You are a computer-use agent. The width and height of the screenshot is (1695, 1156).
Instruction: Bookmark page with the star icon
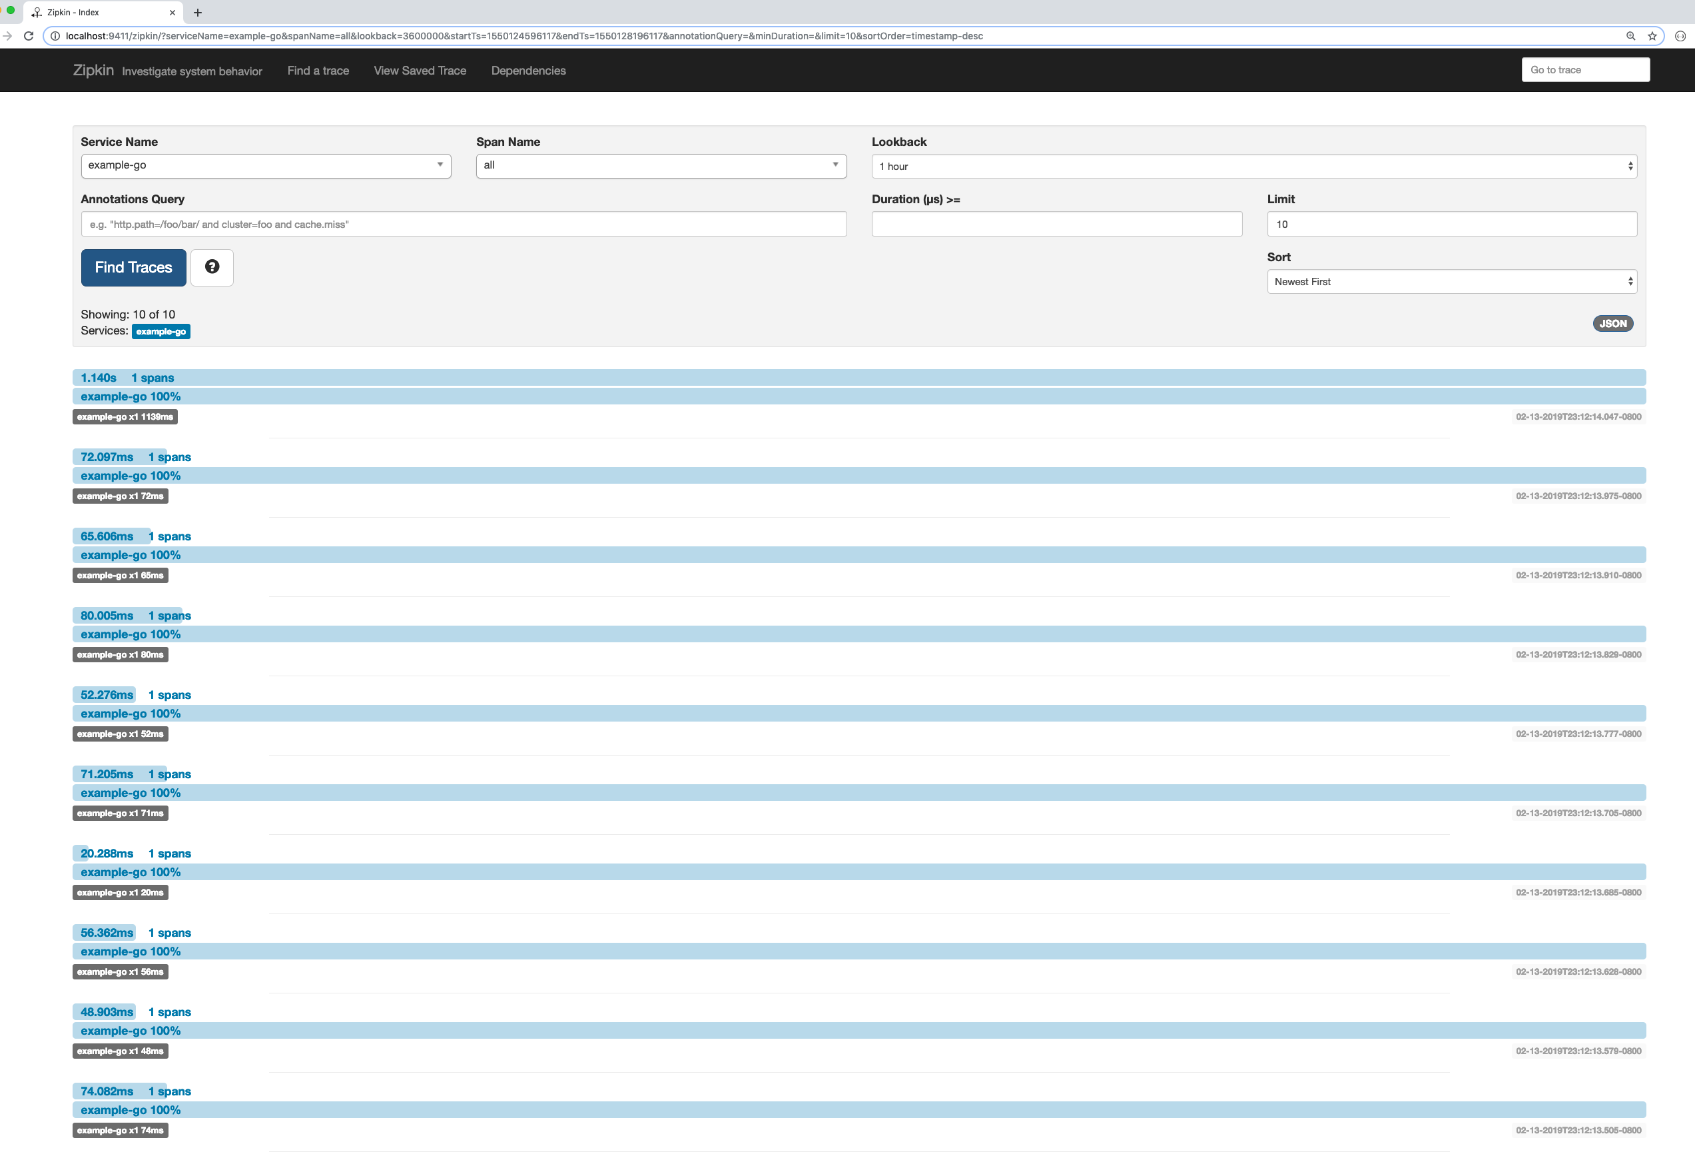point(1652,36)
